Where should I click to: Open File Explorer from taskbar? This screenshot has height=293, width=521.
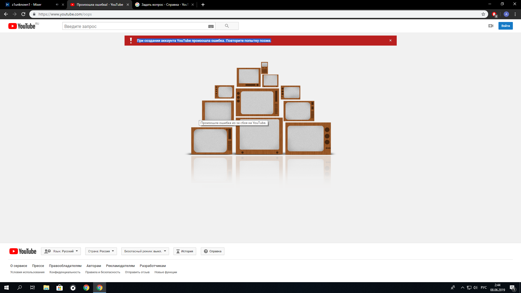tap(46, 288)
